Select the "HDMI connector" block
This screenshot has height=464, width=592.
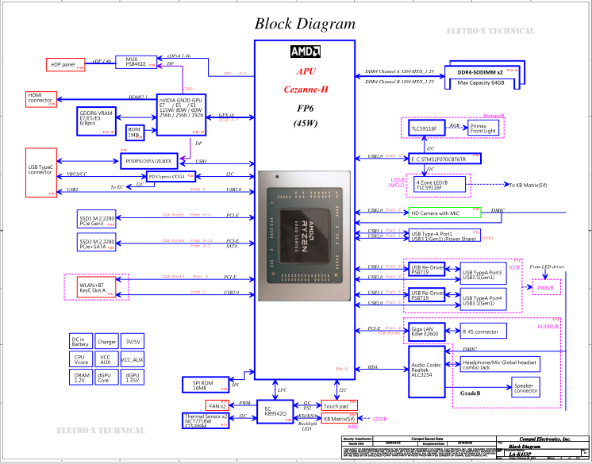coord(41,99)
